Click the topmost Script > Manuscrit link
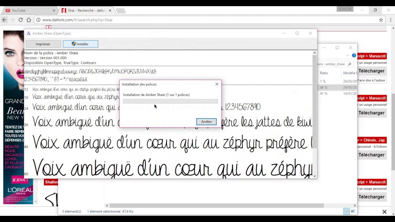The width and height of the screenshot is (395, 222). (x=372, y=56)
